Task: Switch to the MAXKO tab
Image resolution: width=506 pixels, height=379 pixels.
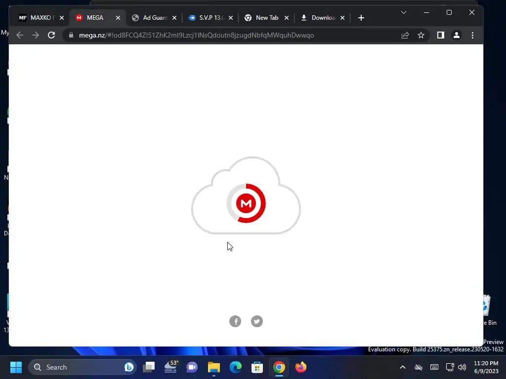Action: [37, 18]
